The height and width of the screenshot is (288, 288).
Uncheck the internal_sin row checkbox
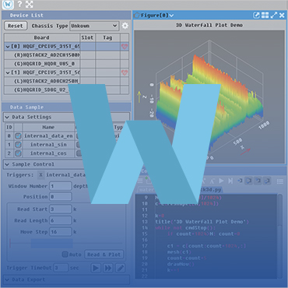[x=18, y=145]
